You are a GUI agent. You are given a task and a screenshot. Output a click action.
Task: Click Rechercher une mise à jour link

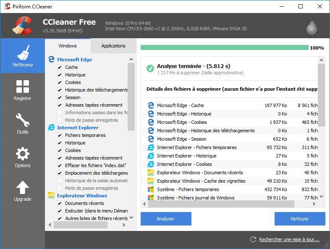pyautogui.click(x=289, y=239)
